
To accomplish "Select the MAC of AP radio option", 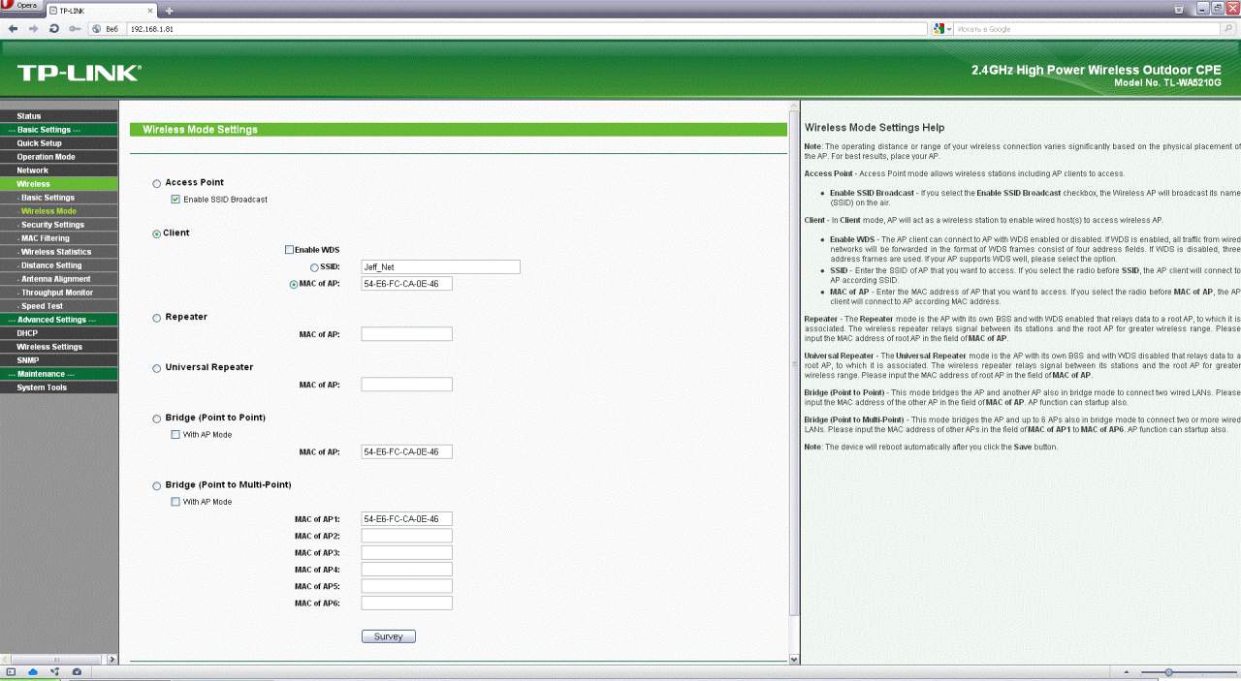I will tap(294, 284).
